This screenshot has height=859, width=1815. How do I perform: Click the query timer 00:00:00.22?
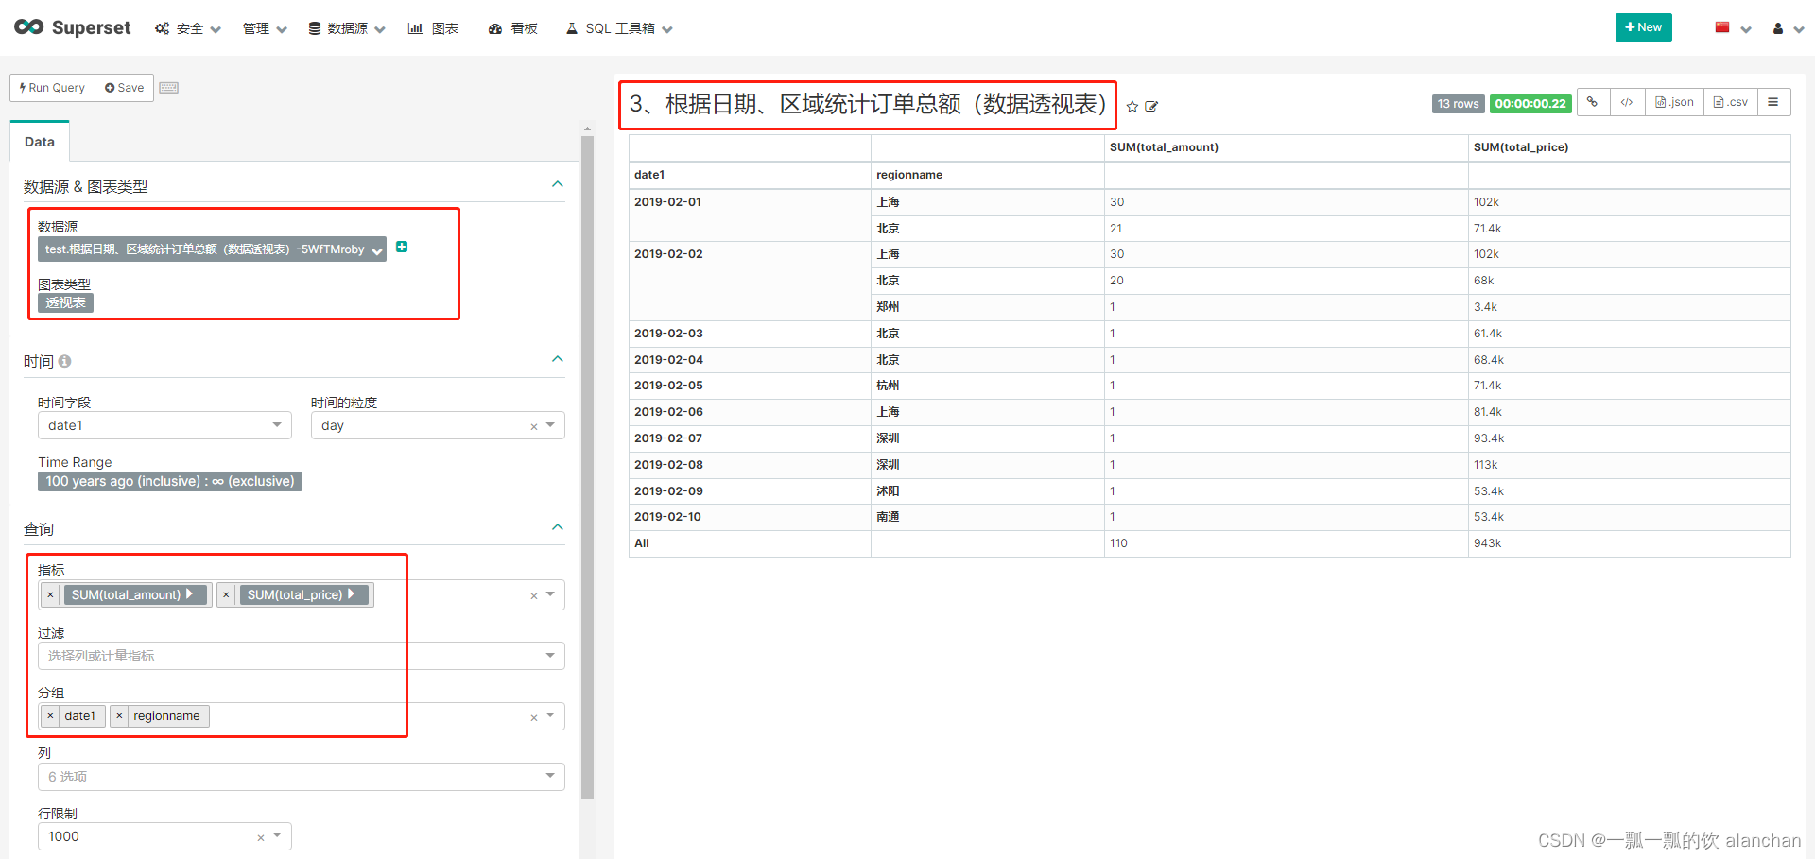point(1530,104)
